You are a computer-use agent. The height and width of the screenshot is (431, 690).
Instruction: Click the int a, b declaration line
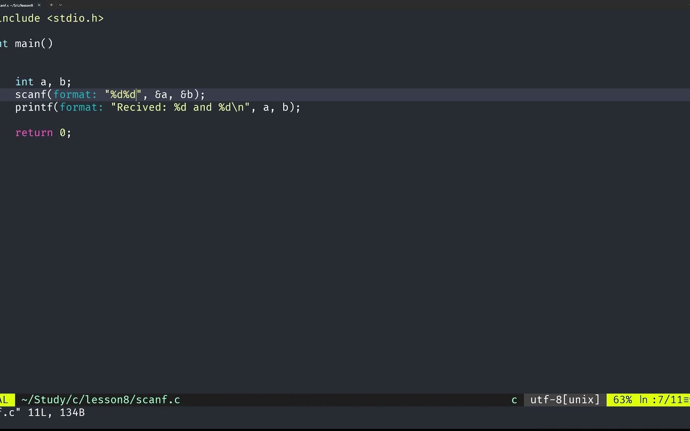[x=43, y=82]
